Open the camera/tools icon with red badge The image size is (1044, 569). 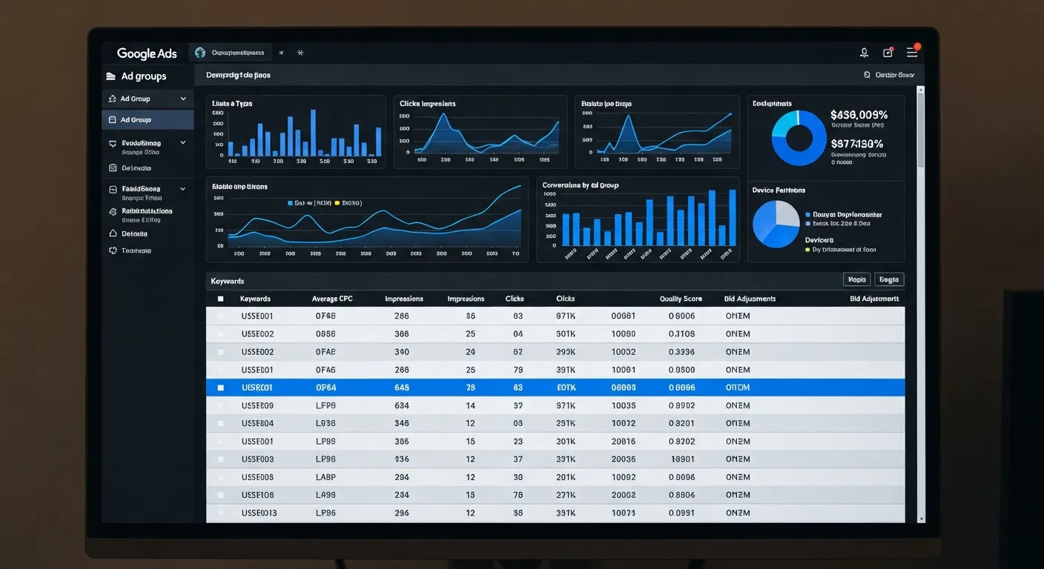(x=888, y=52)
